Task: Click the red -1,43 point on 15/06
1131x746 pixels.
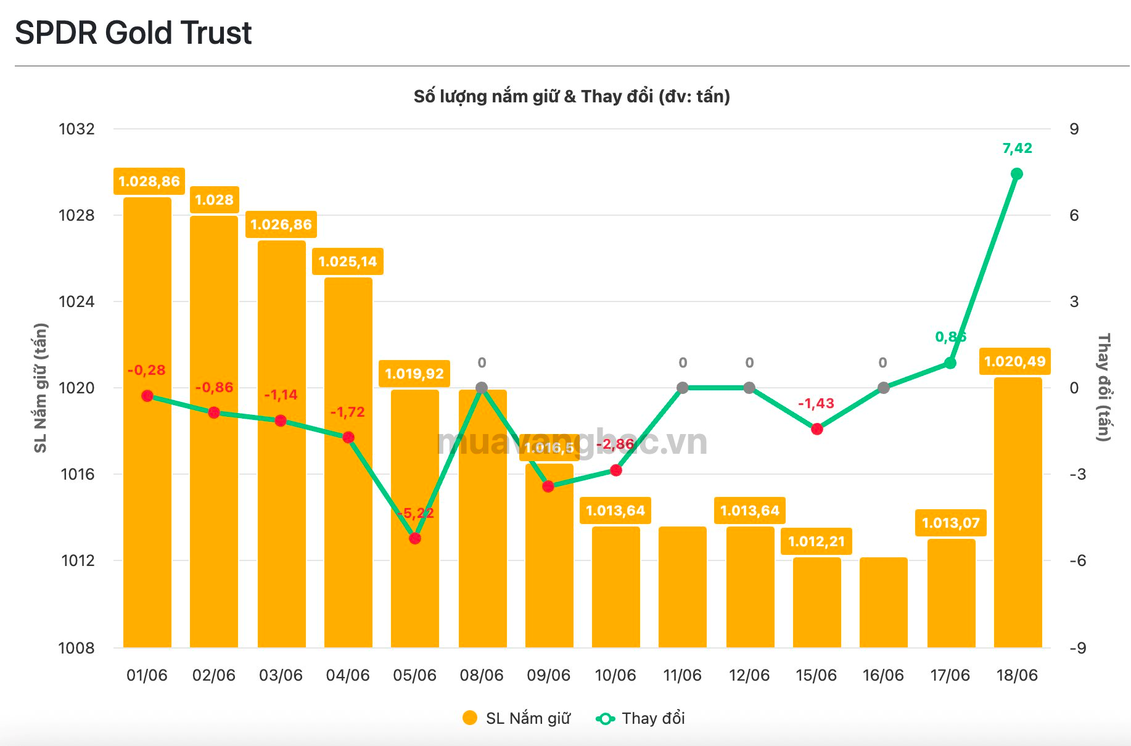Action: [x=816, y=429]
